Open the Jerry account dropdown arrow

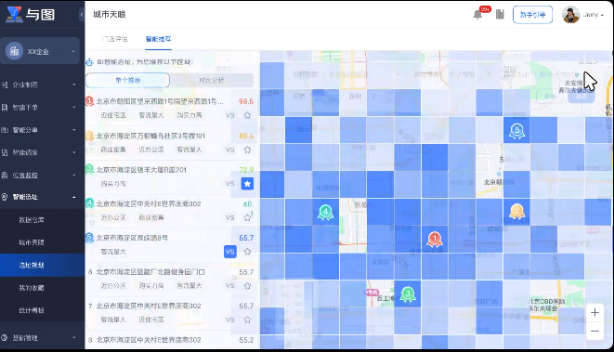pos(602,15)
